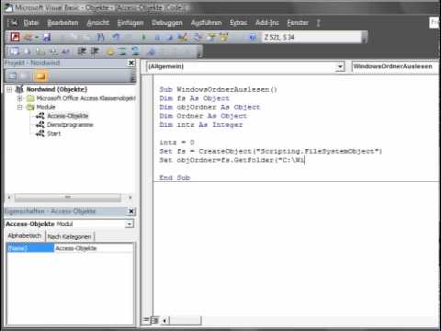Collapse the Module folder node
Screen dimensions: 441x331
(x=20, y=108)
